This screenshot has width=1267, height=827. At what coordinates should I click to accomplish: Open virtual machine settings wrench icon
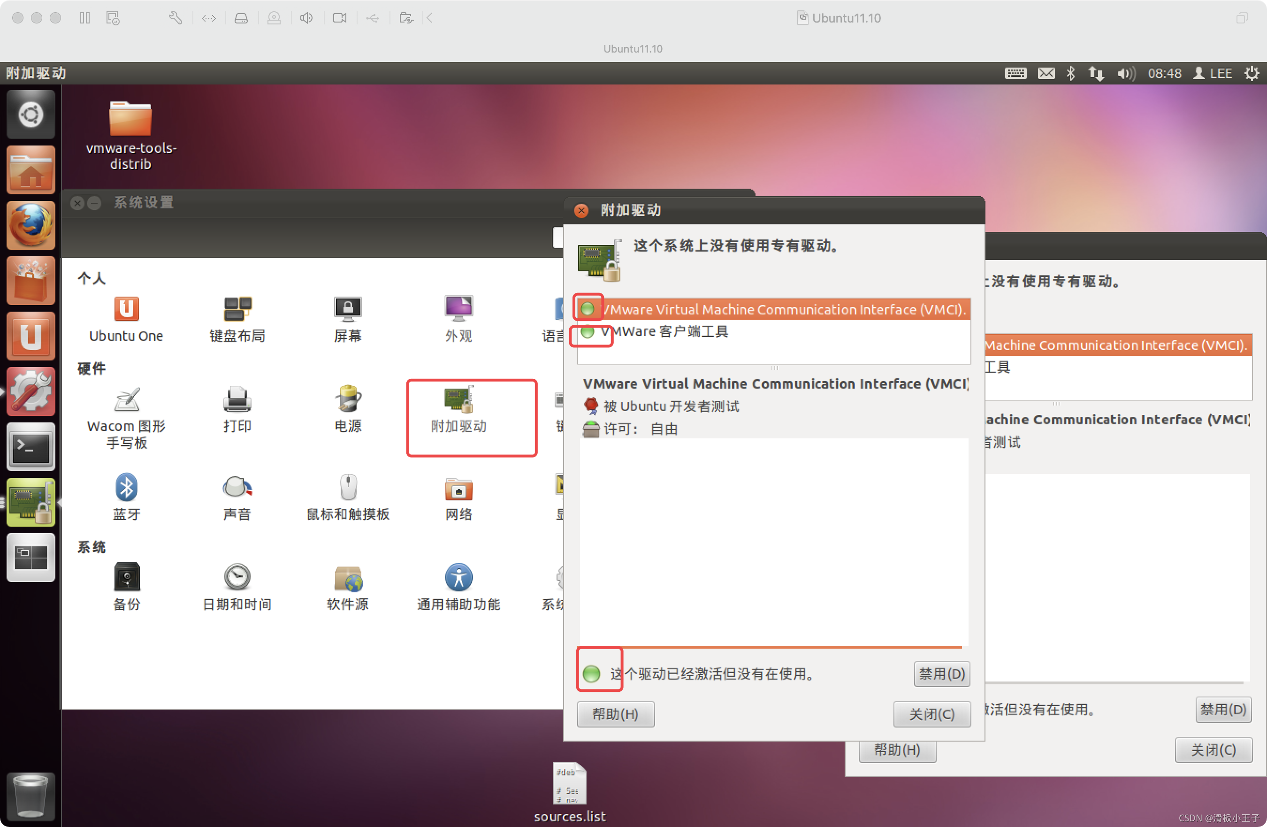(x=176, y=18)
